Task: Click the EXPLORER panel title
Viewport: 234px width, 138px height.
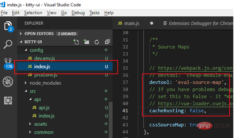Action: (34, 23)
